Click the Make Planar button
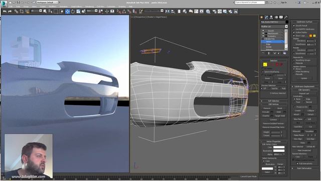Viewport: 321px width, 181px height. coord(299,135)
